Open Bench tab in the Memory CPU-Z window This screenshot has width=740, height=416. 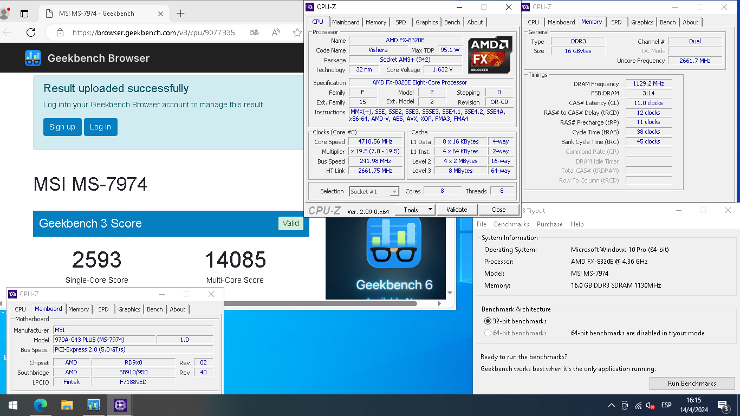tap(668, 22)
